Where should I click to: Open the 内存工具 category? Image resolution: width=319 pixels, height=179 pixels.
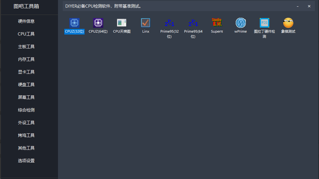[26, 59]
